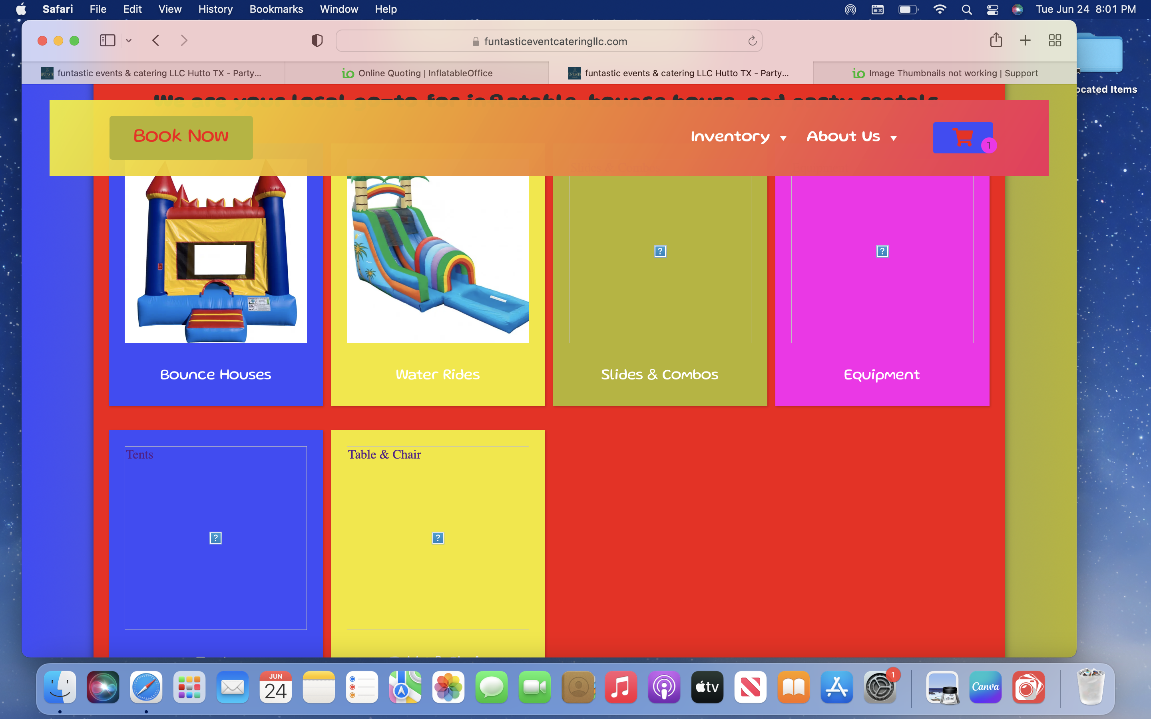Open Control Center in menu bar
Image resolution: width=1151 pixels, height=719 pixels.
[992, 10]
